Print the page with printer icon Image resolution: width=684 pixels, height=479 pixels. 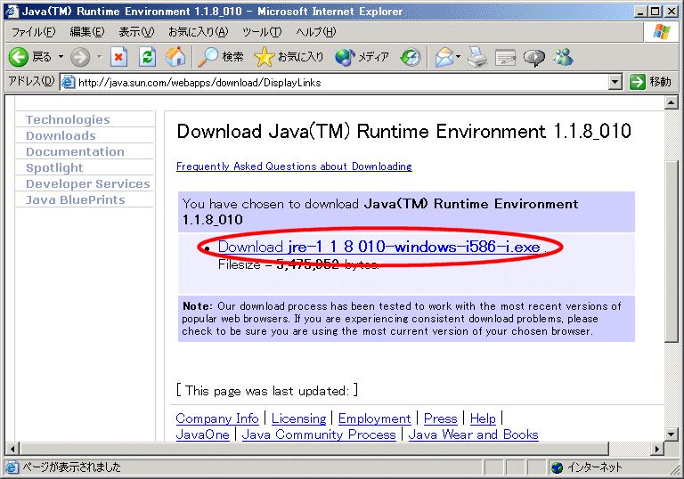click(x=477, y=57)
